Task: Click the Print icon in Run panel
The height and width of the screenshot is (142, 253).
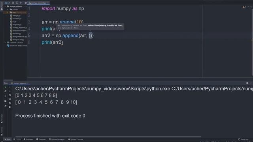Action: tap(9, 103)
